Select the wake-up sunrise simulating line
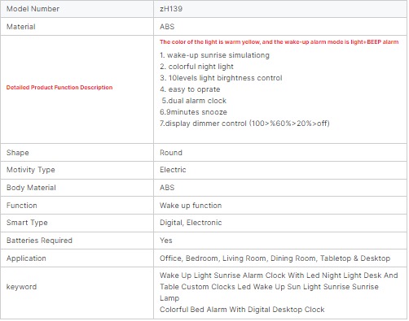The height and width of the screenshot is (321, 409). click(x=214, y=55)
